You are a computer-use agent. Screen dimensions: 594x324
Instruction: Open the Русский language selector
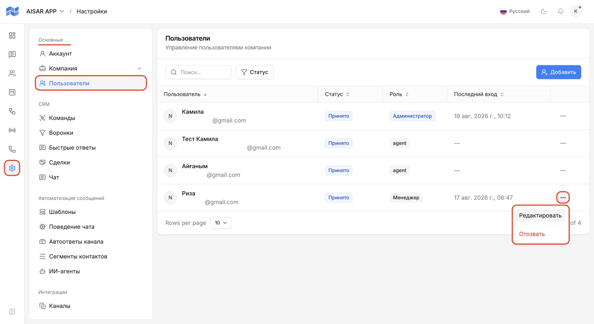(515, 11)
